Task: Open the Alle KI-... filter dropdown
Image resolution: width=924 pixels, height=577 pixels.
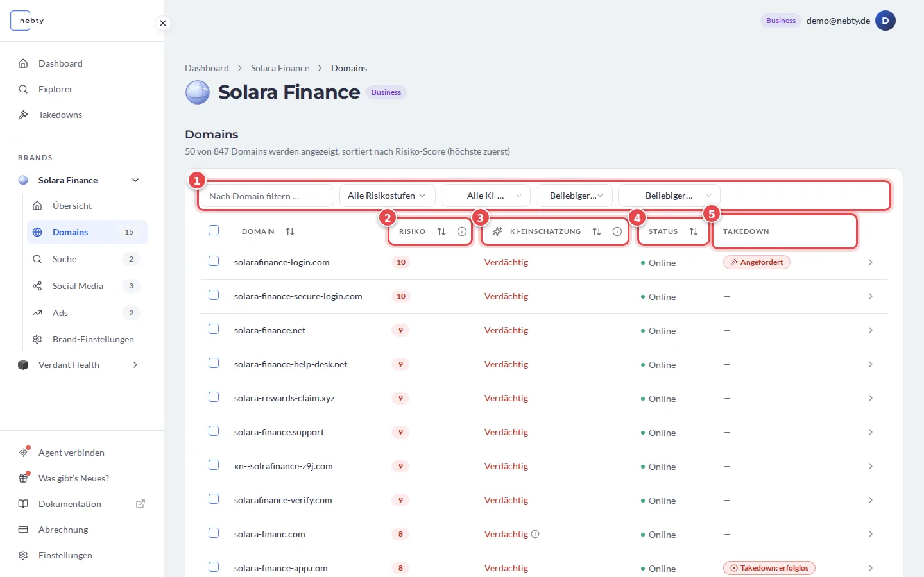Action: click(486, 196)
